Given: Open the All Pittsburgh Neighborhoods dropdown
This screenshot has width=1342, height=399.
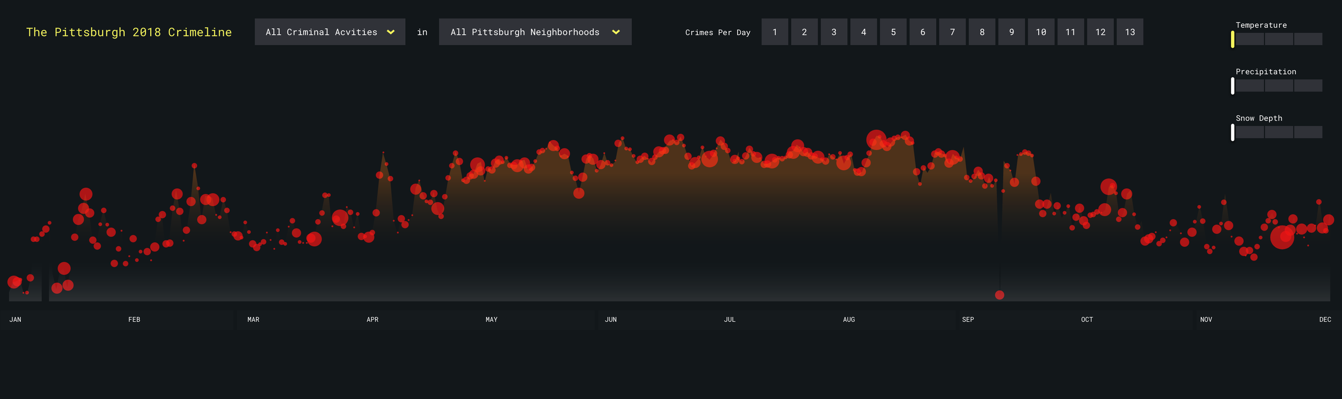Looking at the screenshot, I should [x=535, y=32].
